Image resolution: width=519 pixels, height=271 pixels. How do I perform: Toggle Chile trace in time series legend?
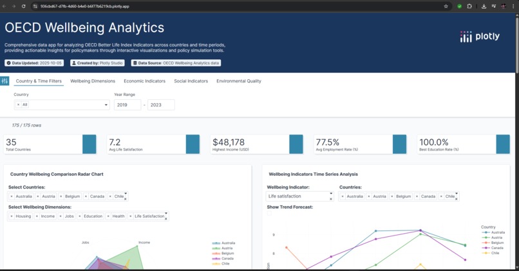pos(491,253)
